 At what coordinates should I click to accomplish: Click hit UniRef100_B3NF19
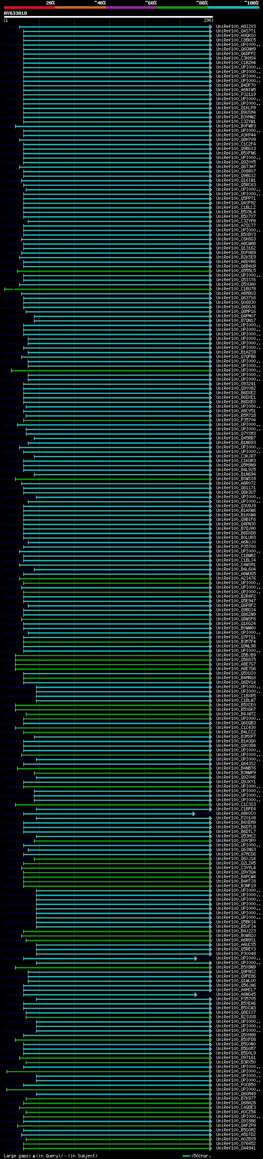tap(235, 886)
